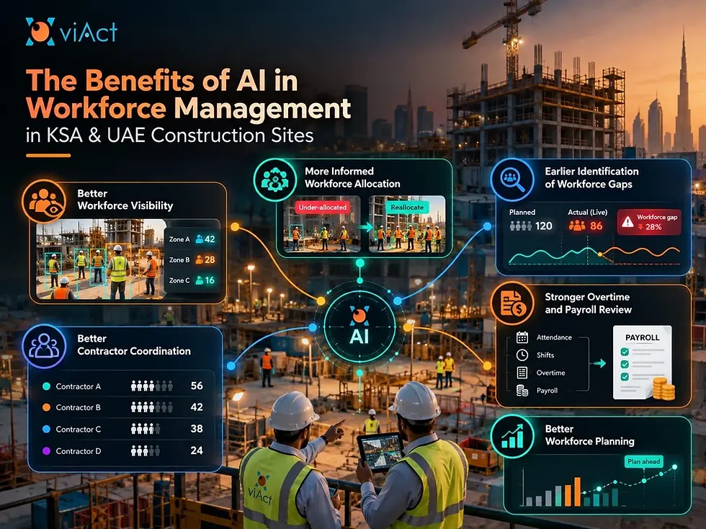This screenshot has height=529, width=706.
Task: Click the Overtime and Payroll Review icon
Action: [512, 303]
